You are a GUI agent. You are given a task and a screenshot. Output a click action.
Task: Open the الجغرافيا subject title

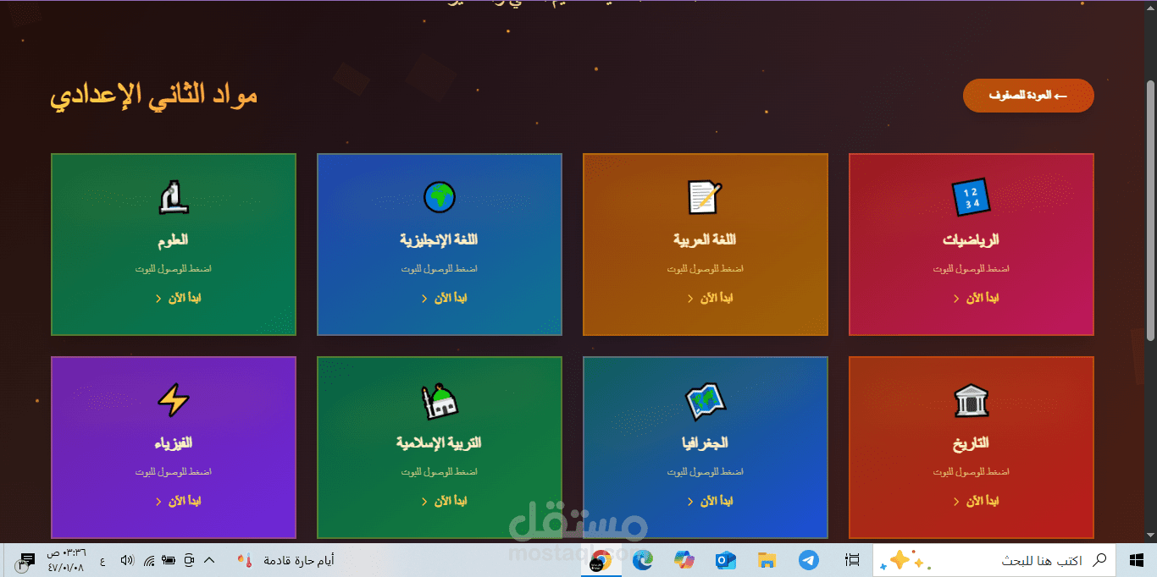click(x=705, y=443)
